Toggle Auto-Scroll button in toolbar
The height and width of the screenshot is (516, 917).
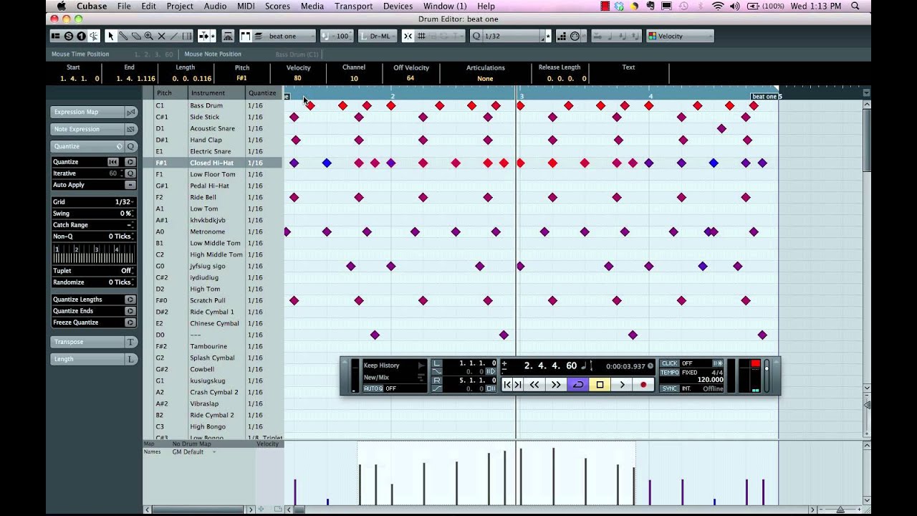(203, 36)
